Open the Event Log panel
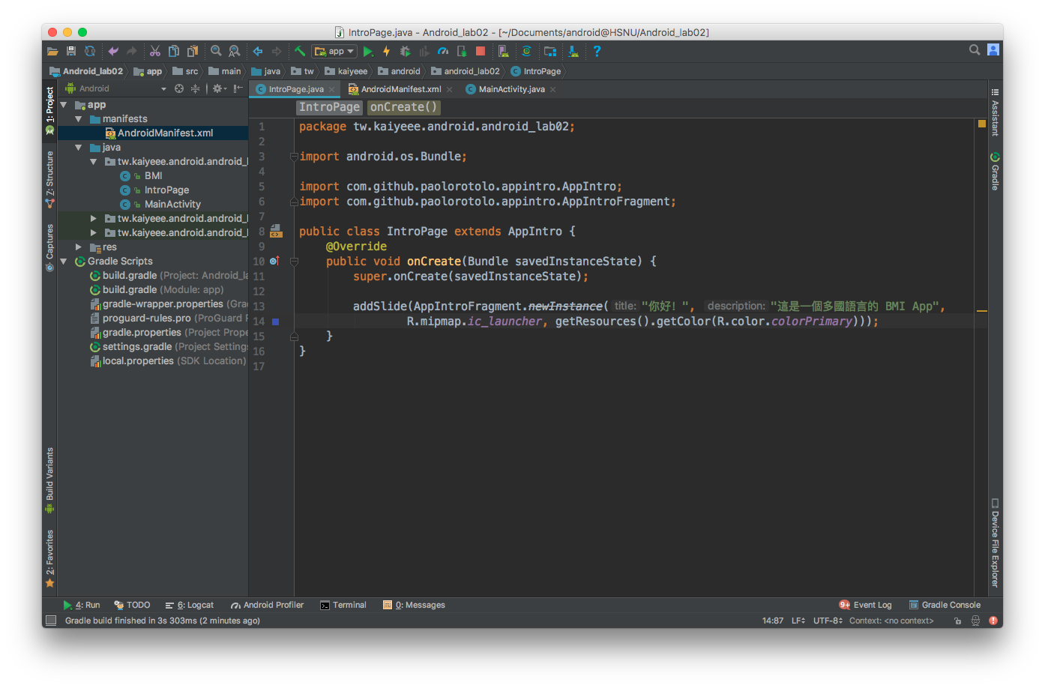 pos(866,605)
